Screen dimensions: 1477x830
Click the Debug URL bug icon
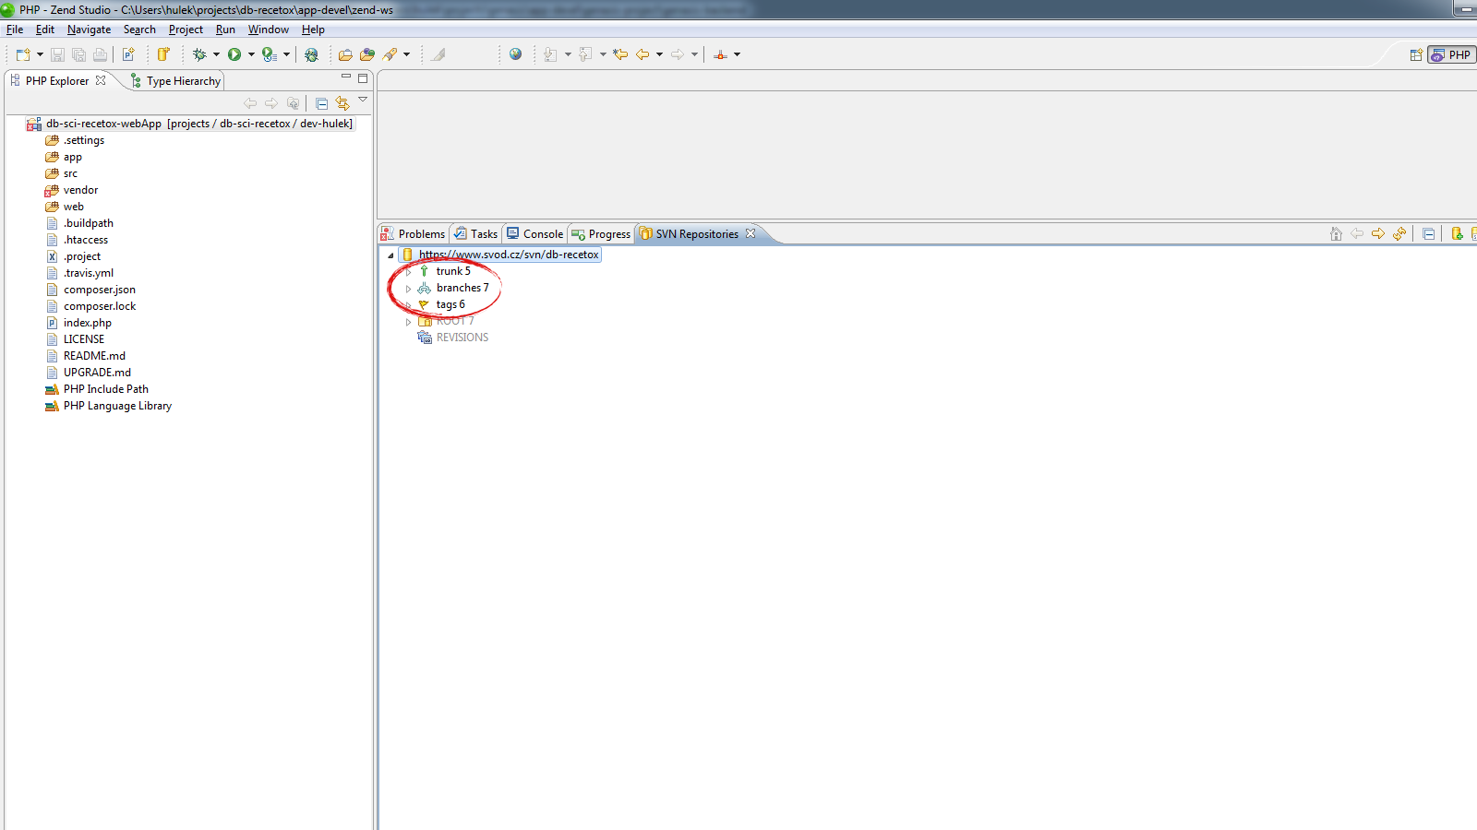pyautogui.click(x=311, y=54)
